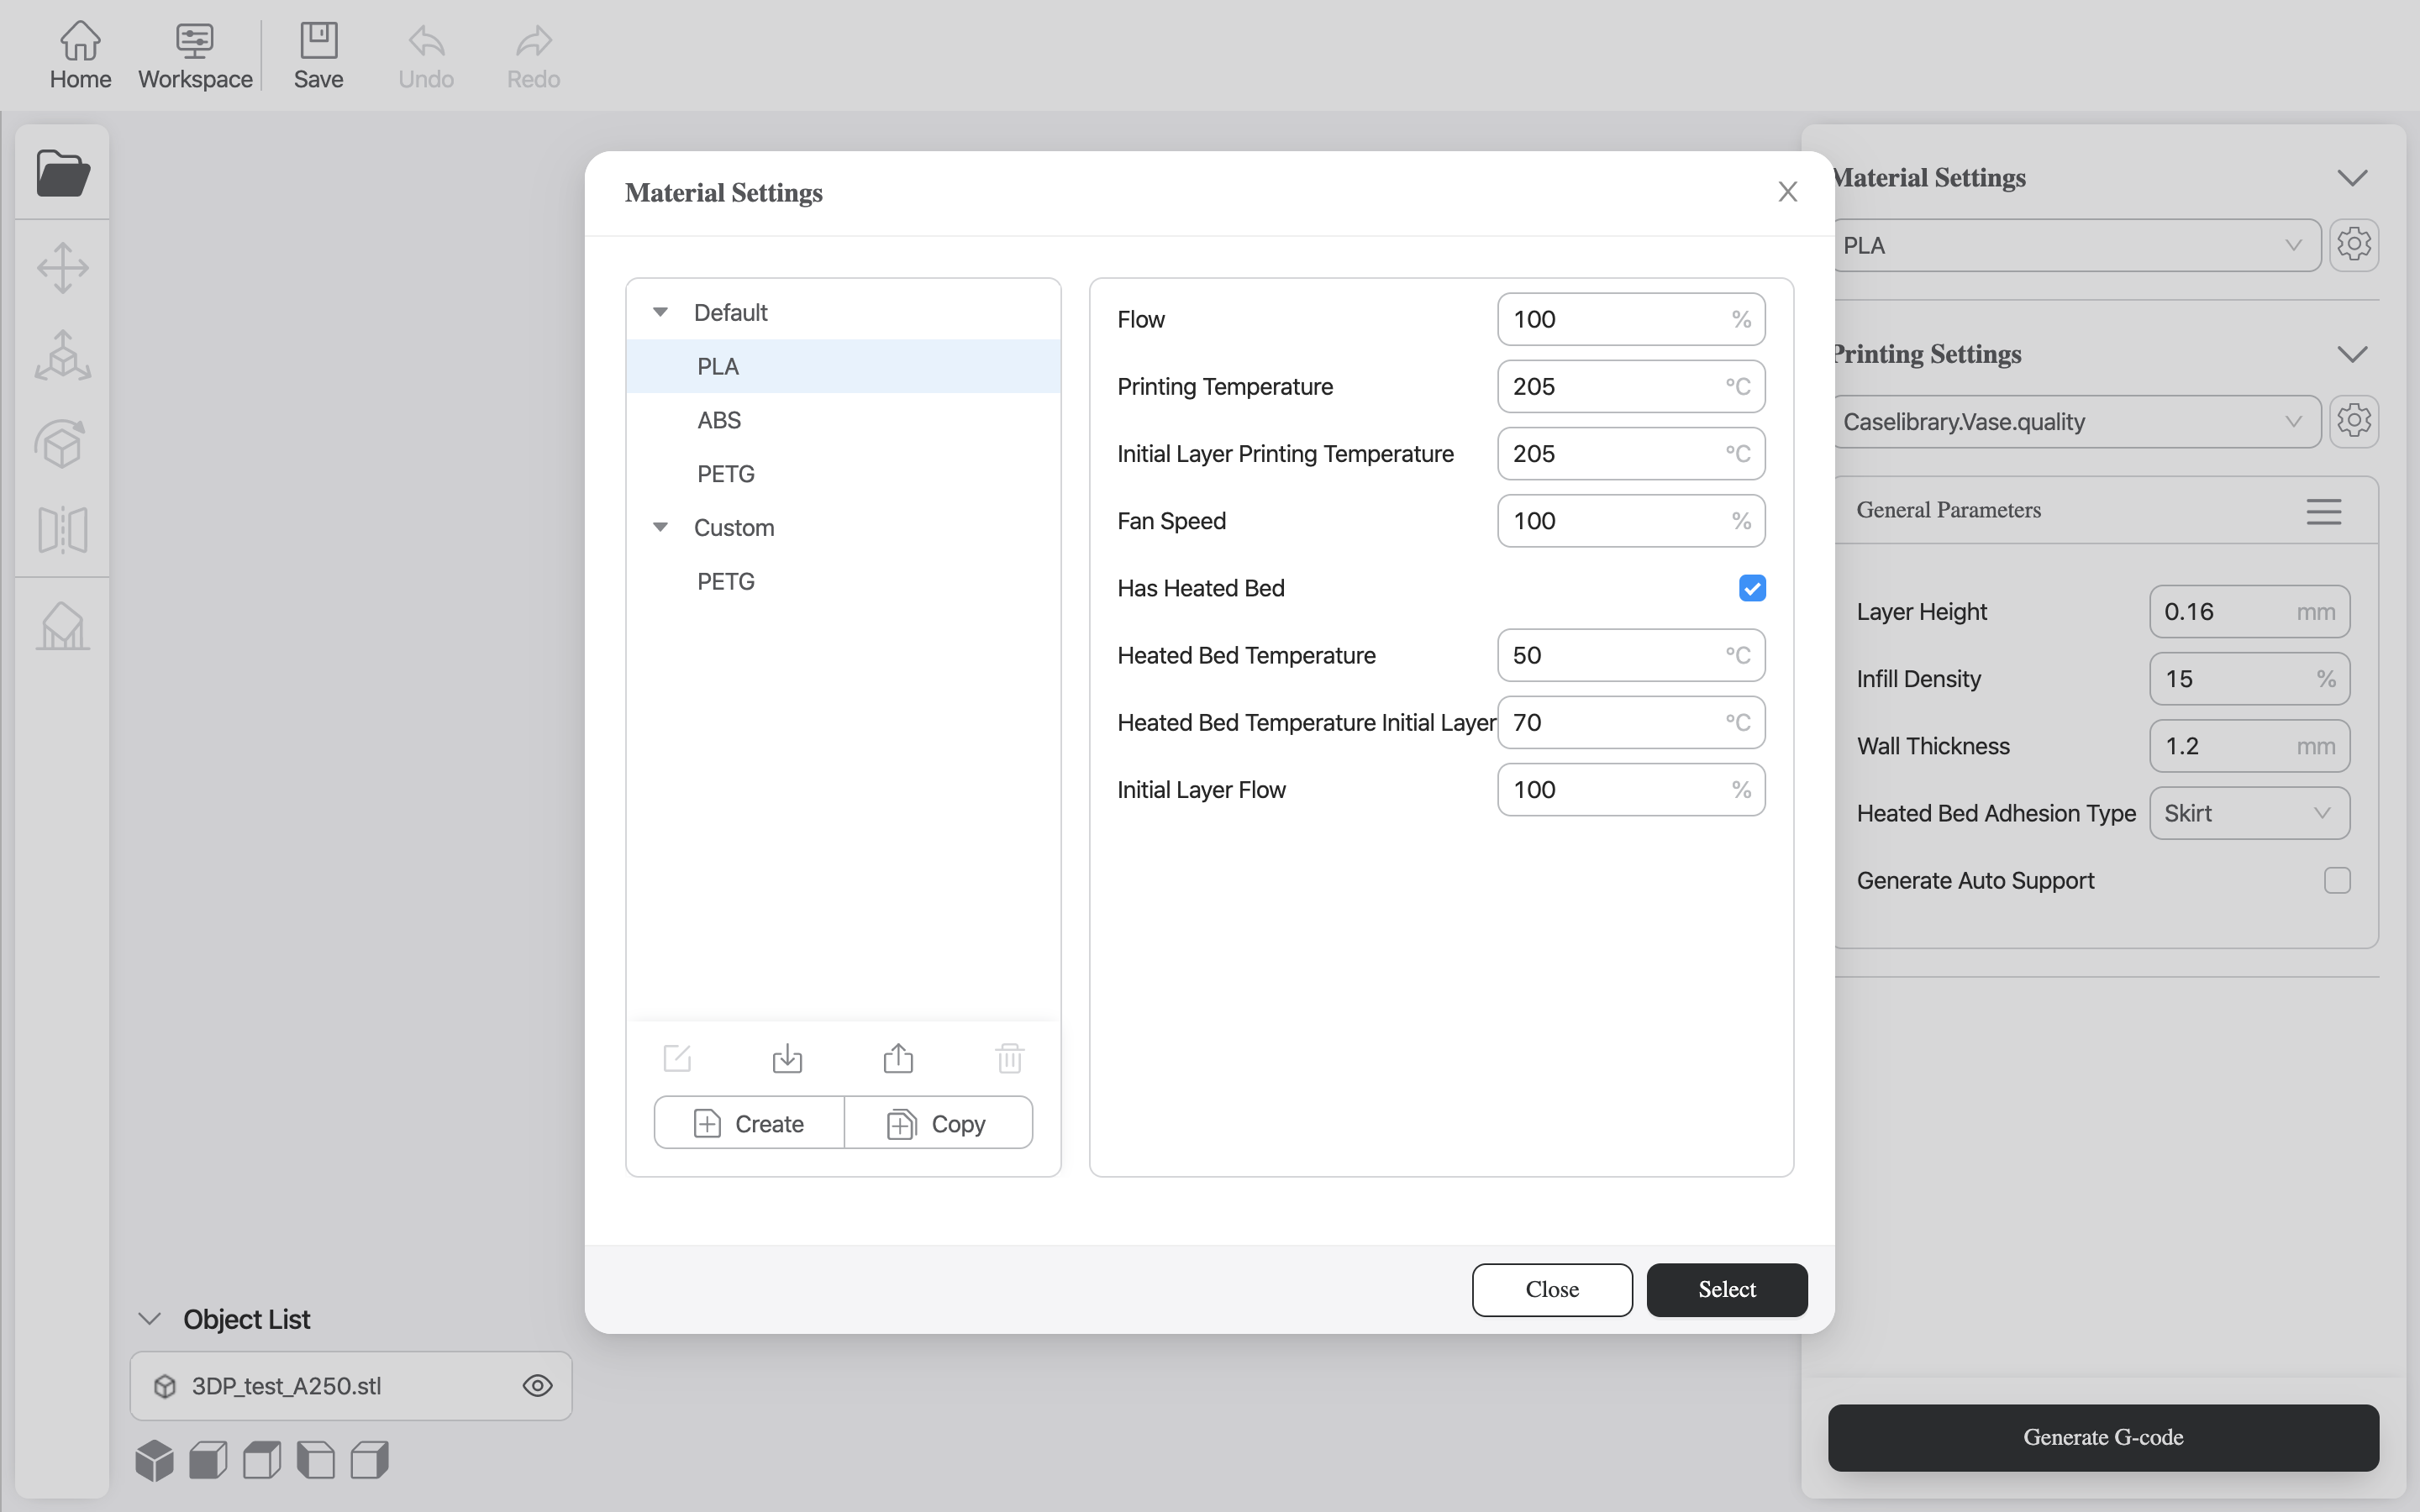Select PETG under the Custom group
This screenshot has height=1512, width=2420.
(x=725, y=581)
